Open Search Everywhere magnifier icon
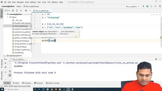The height and width of the screenshot is (91, 162). click(160, 6)
